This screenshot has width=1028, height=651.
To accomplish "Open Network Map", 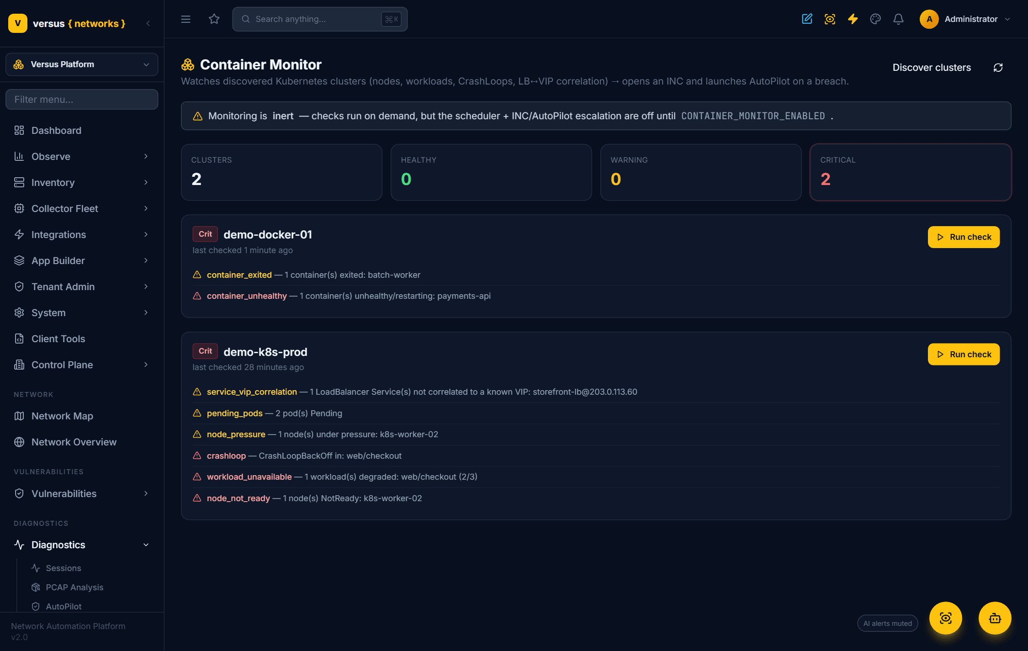I will pyautogui.click(x=82, y=416).
